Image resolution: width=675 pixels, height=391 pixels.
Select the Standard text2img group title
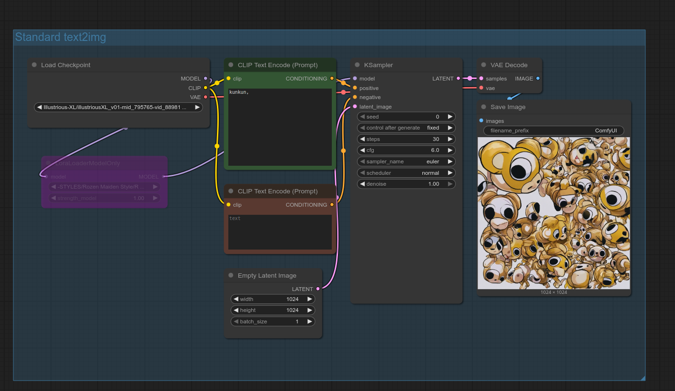61,37
